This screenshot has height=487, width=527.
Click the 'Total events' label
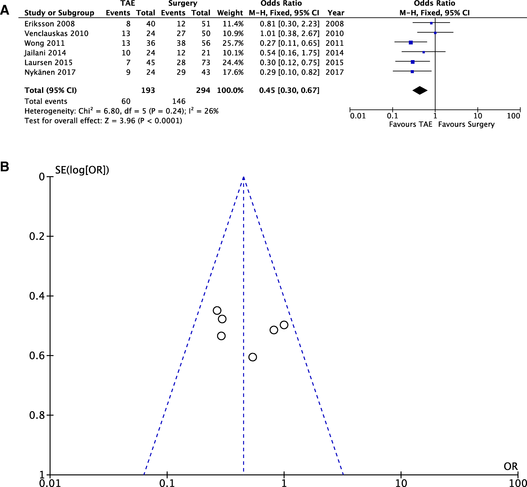pos(46,101)
